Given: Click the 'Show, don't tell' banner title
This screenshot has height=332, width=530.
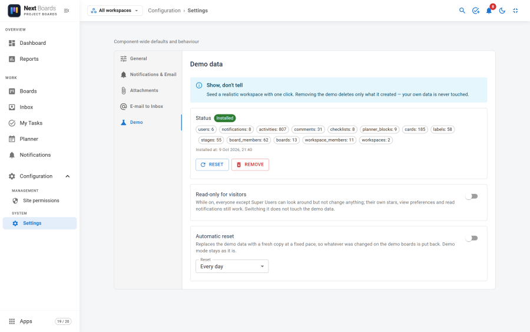Looking at the screenshot, I should pos(225,86).
